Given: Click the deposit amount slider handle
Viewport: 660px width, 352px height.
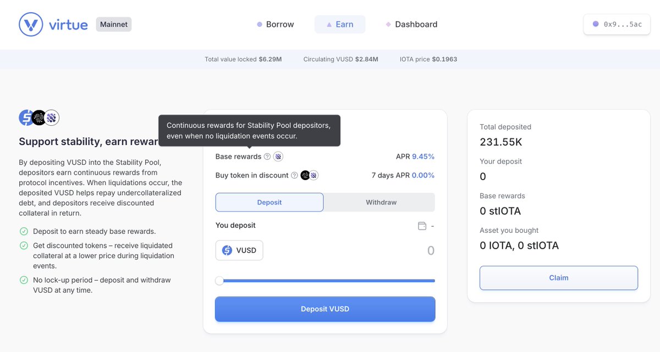Looking at the screenshot, I should pyautogui.click(x=219, y=281).
